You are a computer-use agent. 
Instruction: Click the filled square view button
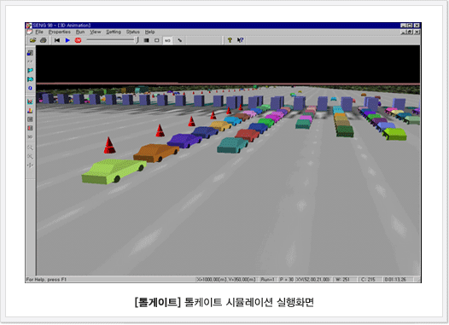point(146,40)
